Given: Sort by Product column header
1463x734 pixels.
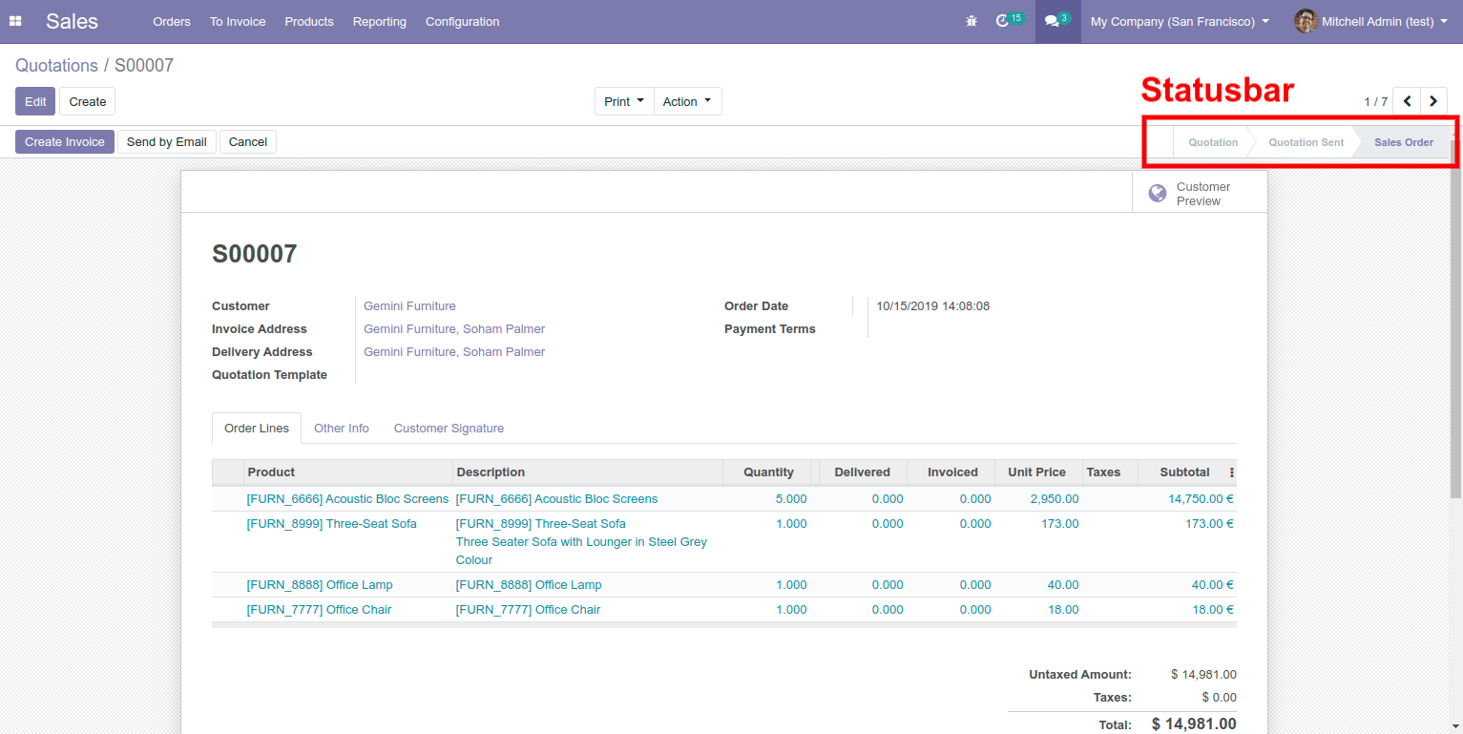Looking at the screenshot, I should pos(348,472).
